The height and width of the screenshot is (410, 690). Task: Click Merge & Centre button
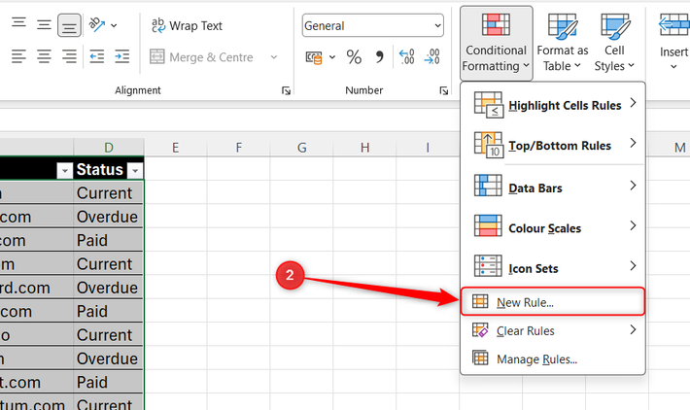(x=201, y=57)
